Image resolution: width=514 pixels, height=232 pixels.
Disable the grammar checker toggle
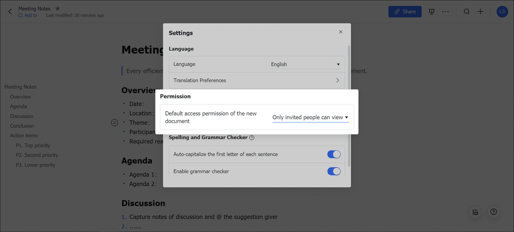[334, 171]
